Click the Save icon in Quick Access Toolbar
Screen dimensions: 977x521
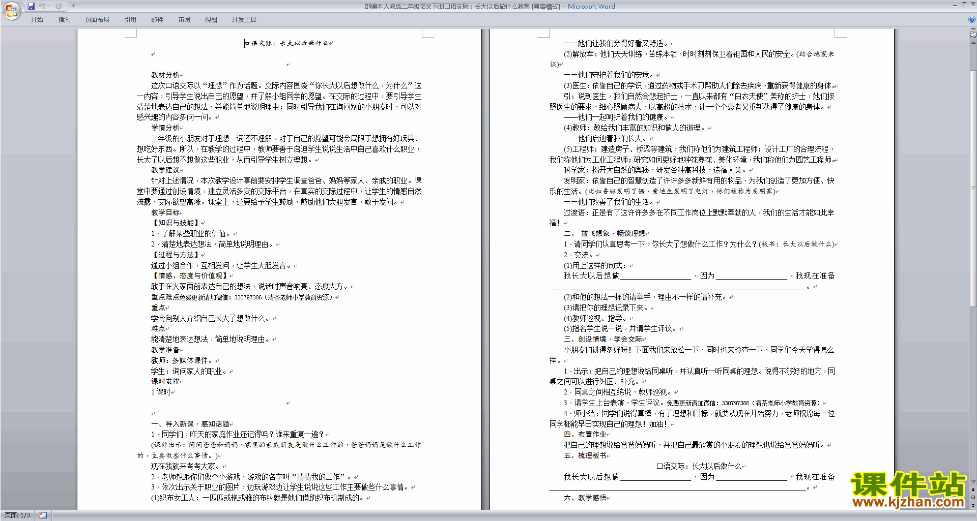(31, 6)
